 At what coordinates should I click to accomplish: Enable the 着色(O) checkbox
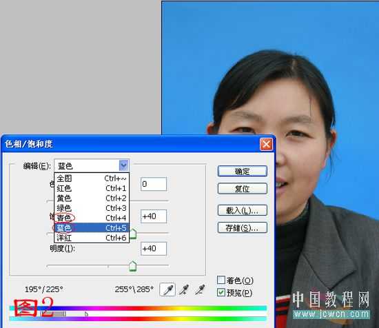coord(221,280)
